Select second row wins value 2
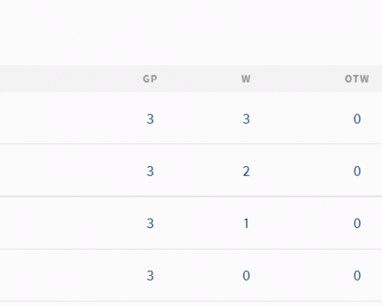Viewport: 382px width, 306px height. point(246,171)
